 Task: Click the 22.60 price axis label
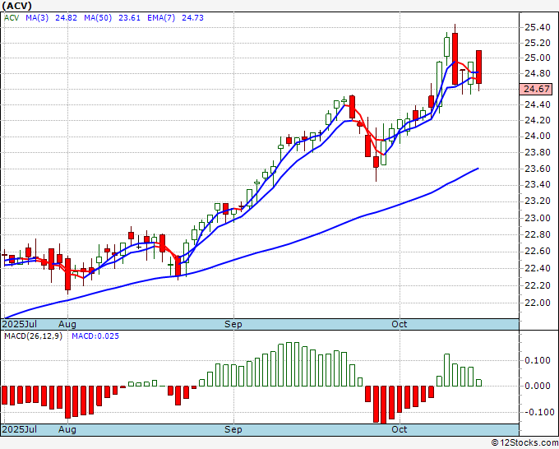538,252
